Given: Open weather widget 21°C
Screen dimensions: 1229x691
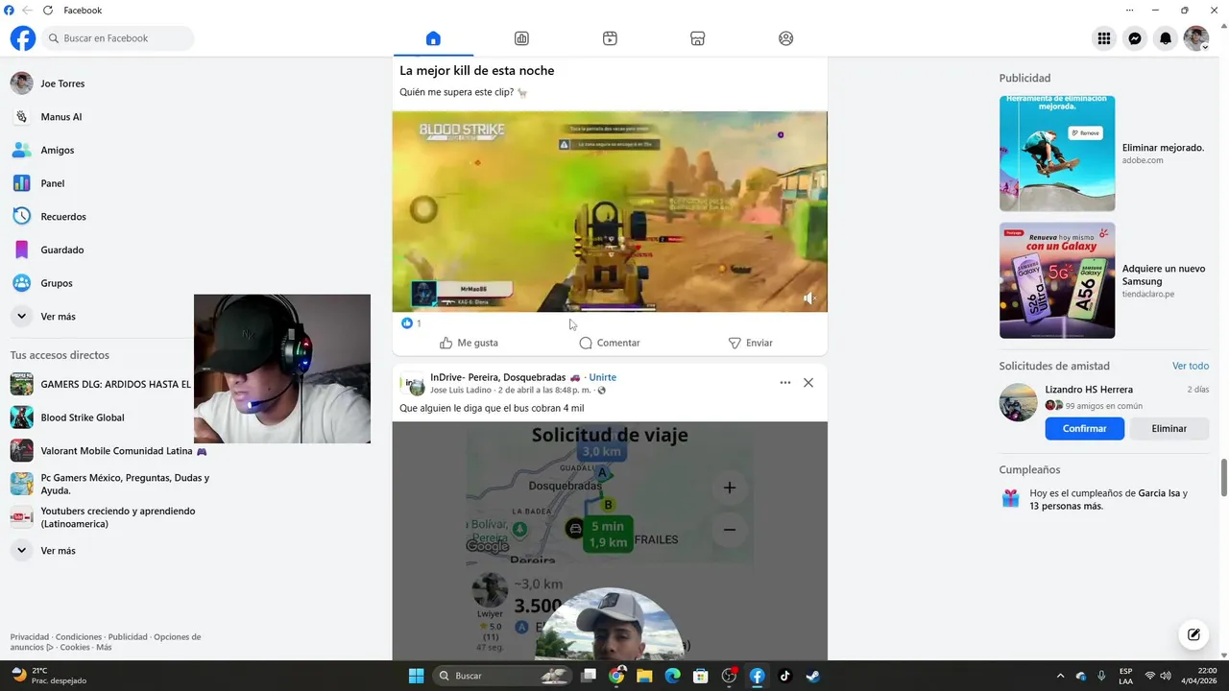Looking at the screenshot, I should coord(48,676).
